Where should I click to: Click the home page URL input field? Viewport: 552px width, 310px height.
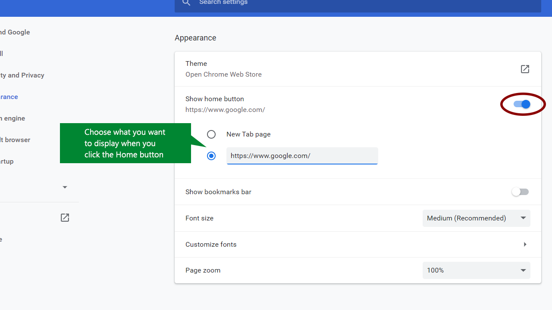[302, 156]
